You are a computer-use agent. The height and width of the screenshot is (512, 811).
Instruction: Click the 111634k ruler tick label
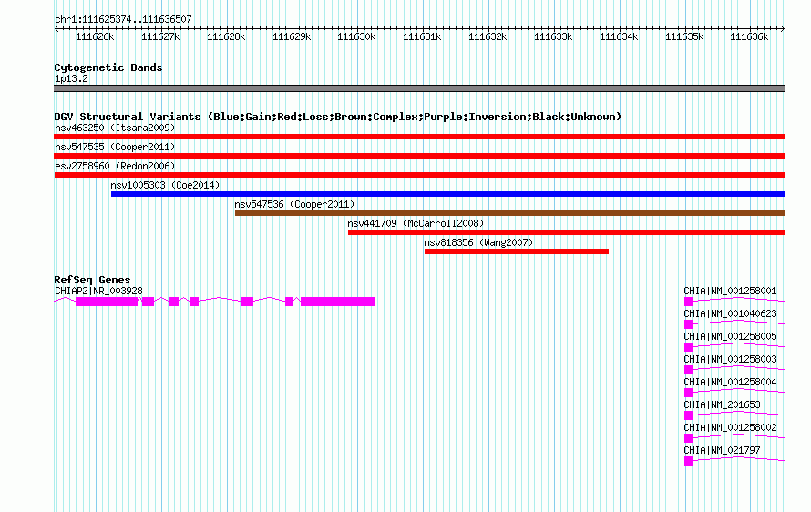tap(619, 37)
